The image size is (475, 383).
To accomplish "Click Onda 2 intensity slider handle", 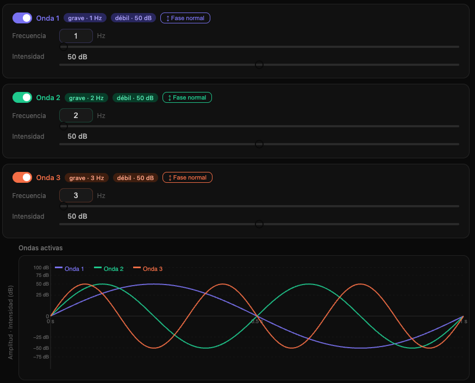I will click(x=259, y=144).
